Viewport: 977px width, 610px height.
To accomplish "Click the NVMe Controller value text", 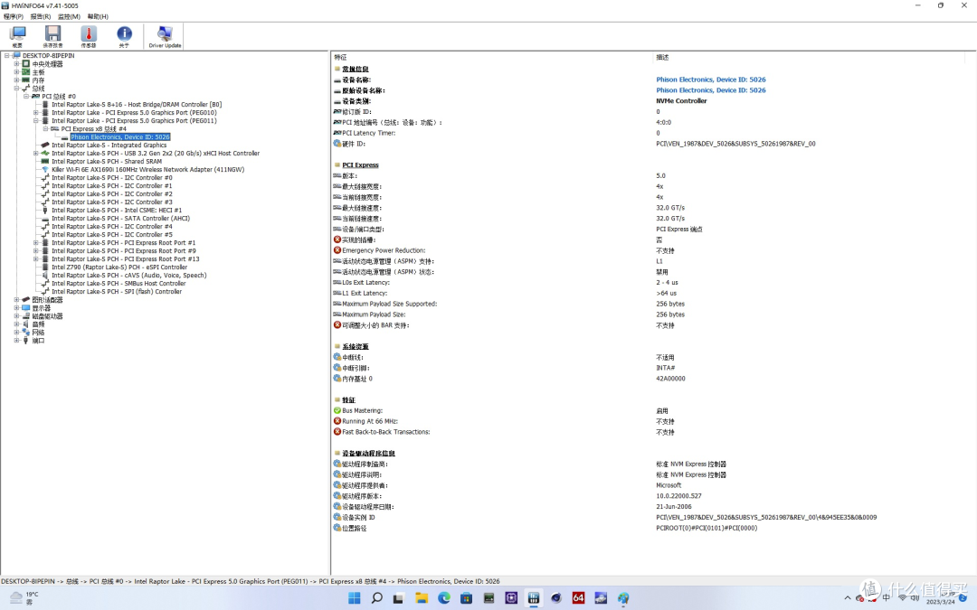I will 681,101.
